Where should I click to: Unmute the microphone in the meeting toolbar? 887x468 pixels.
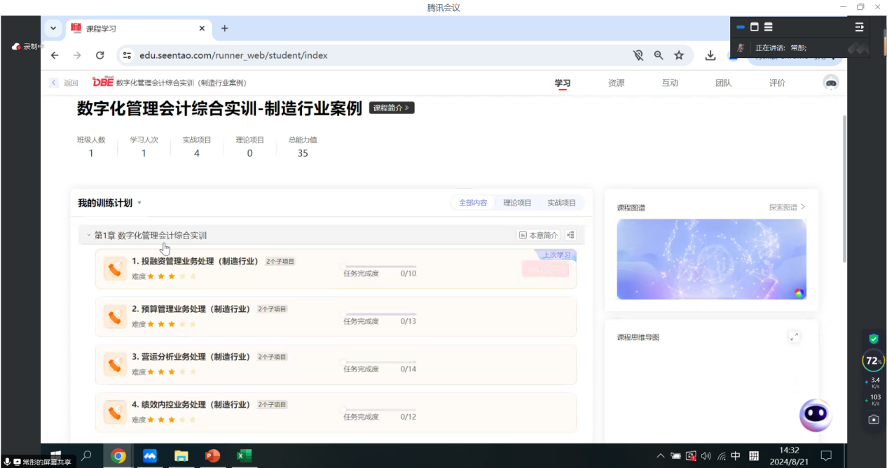pyautogui.click(x=740, y=47)
